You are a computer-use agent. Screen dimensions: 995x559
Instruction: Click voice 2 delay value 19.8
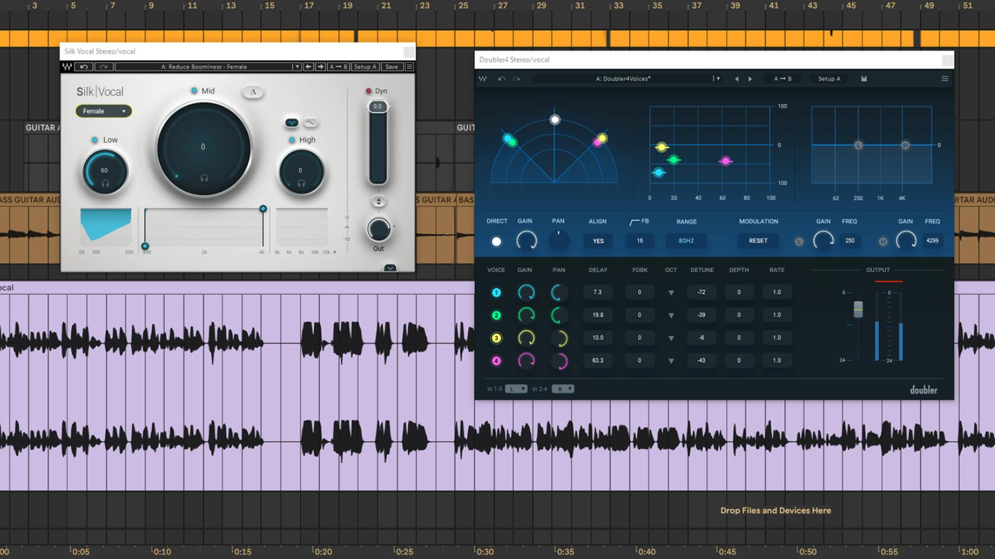point(597,315)
